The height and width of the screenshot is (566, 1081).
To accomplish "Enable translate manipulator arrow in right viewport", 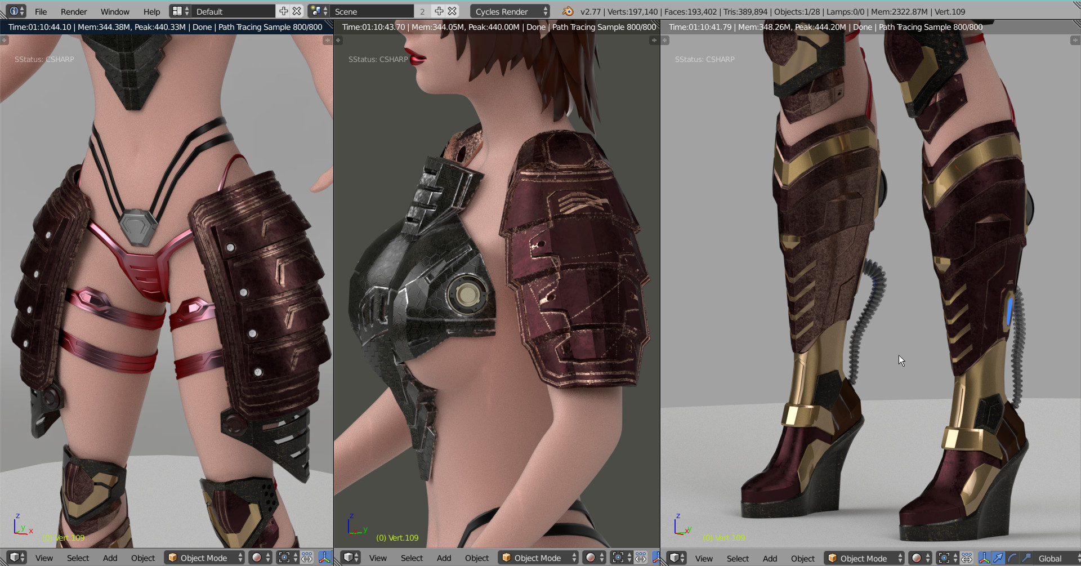I will click(x=998, y=558).
